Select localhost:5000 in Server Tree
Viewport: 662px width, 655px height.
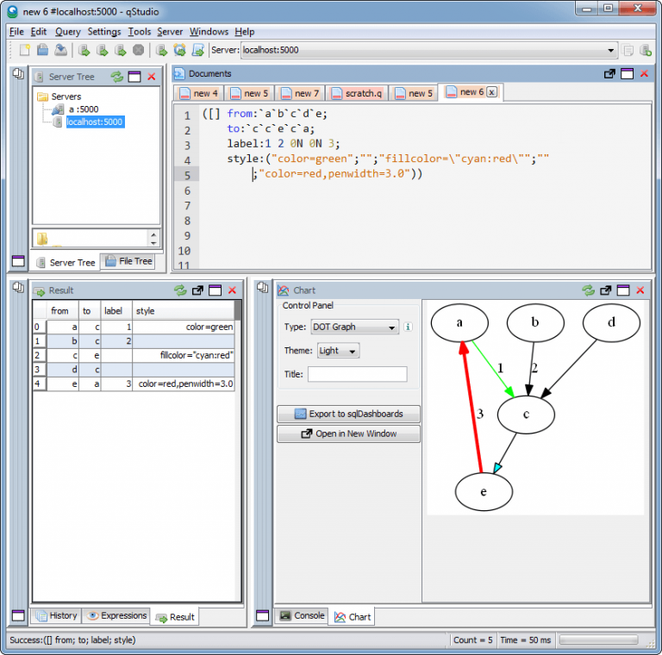point(94,122)
